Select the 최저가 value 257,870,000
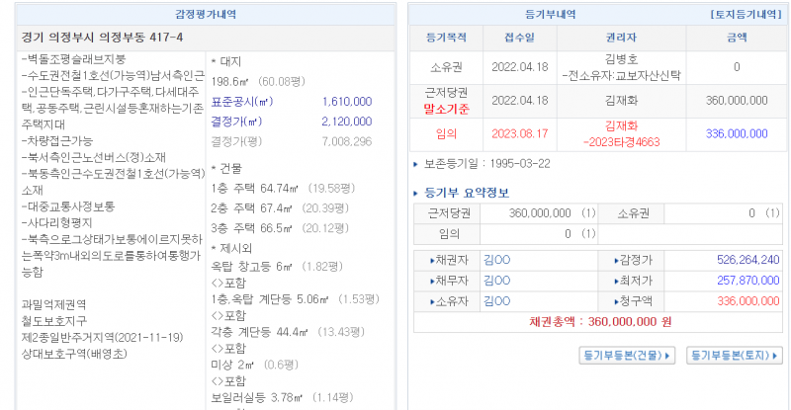 coord(747,281)
